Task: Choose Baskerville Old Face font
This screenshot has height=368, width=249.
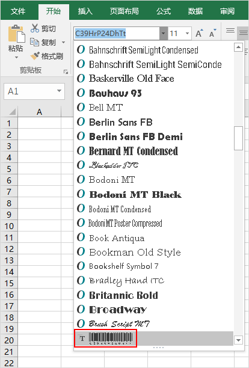Action: [154, 78]
